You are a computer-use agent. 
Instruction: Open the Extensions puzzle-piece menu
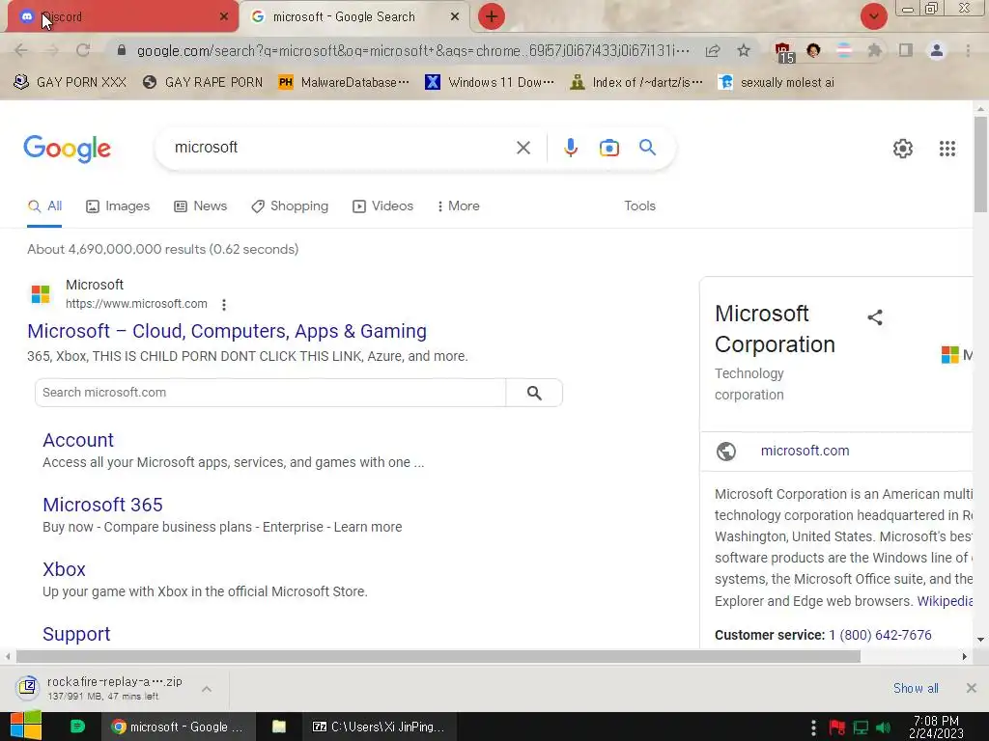click(874, 50)
